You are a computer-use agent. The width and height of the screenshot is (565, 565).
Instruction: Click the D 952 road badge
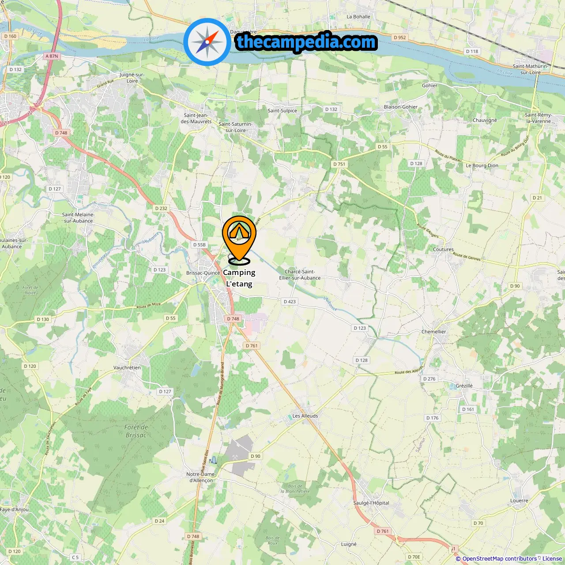(x=399, y=38)
